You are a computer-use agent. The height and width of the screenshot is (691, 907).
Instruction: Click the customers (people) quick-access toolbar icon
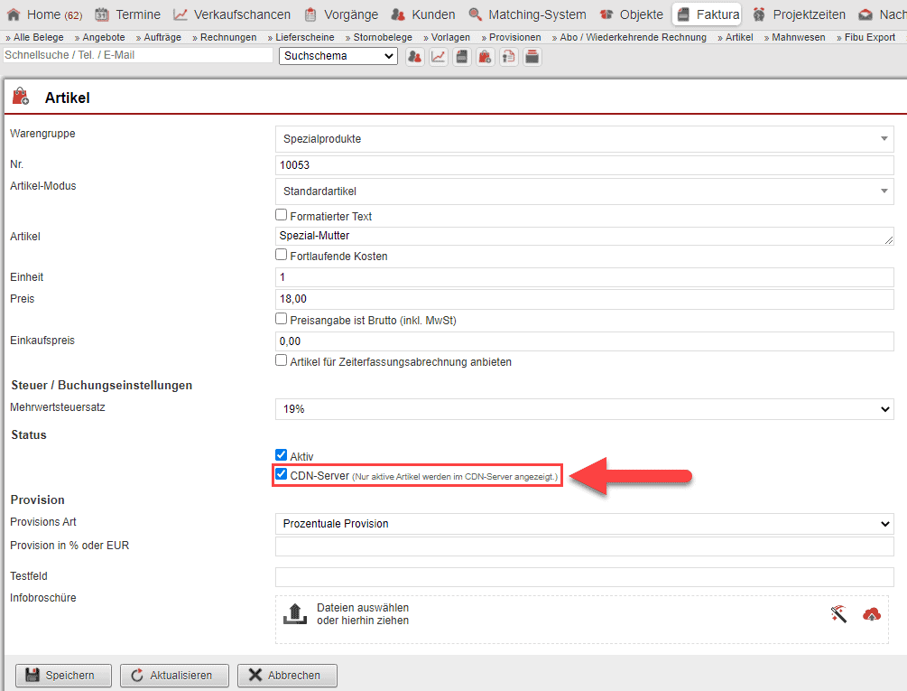(414, 56)
